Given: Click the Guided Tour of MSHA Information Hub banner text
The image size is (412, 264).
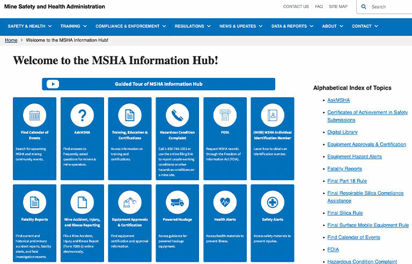Looking at the screenshot, I should (159, 84).
